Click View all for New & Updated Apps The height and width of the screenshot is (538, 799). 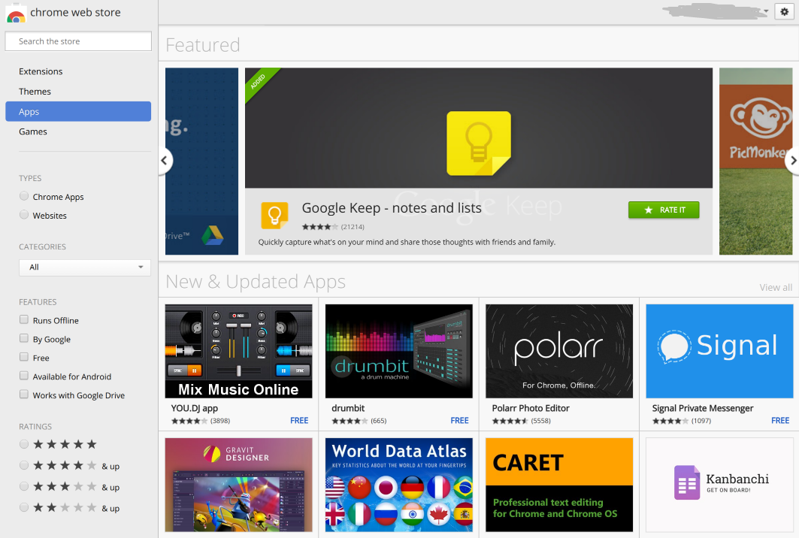776,287
